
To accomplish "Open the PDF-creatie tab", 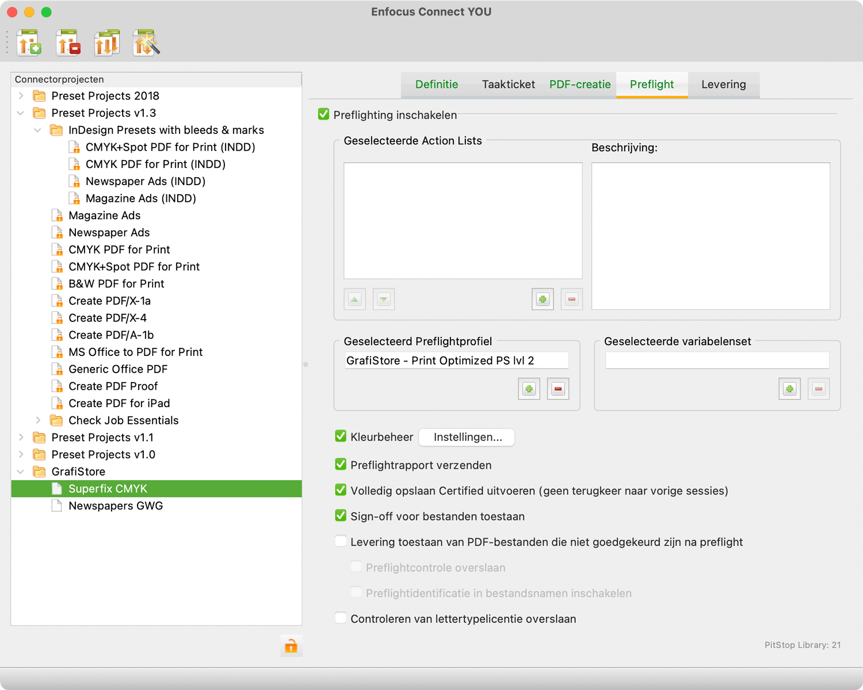I will (579, 85).
